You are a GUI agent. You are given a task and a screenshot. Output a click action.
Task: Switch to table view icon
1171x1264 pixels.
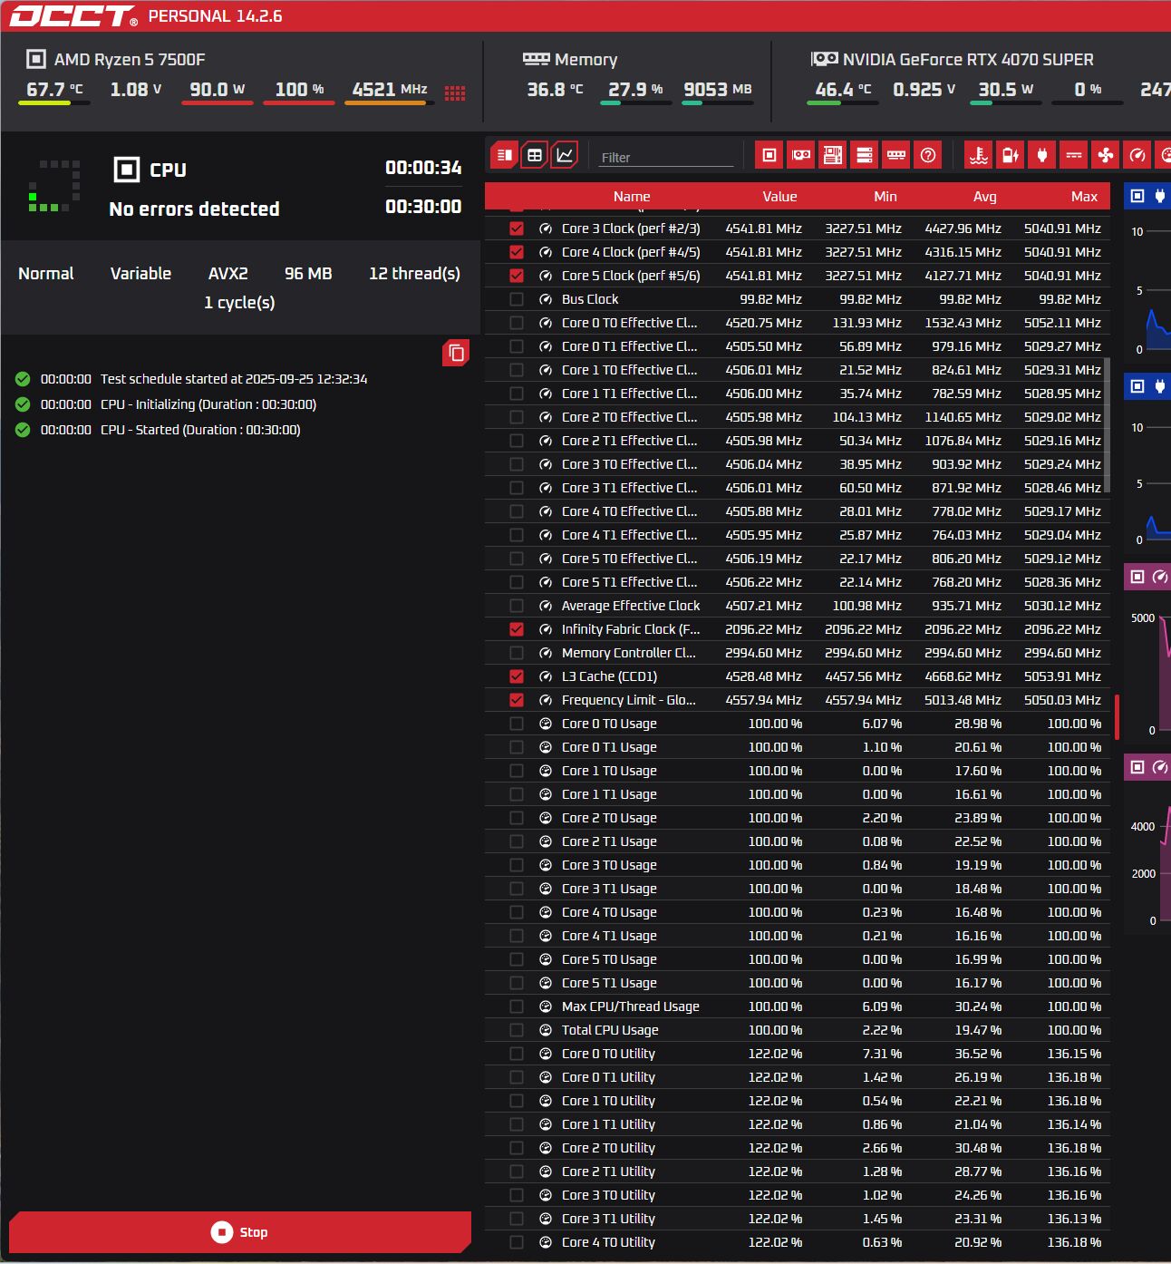coord(535,155)
